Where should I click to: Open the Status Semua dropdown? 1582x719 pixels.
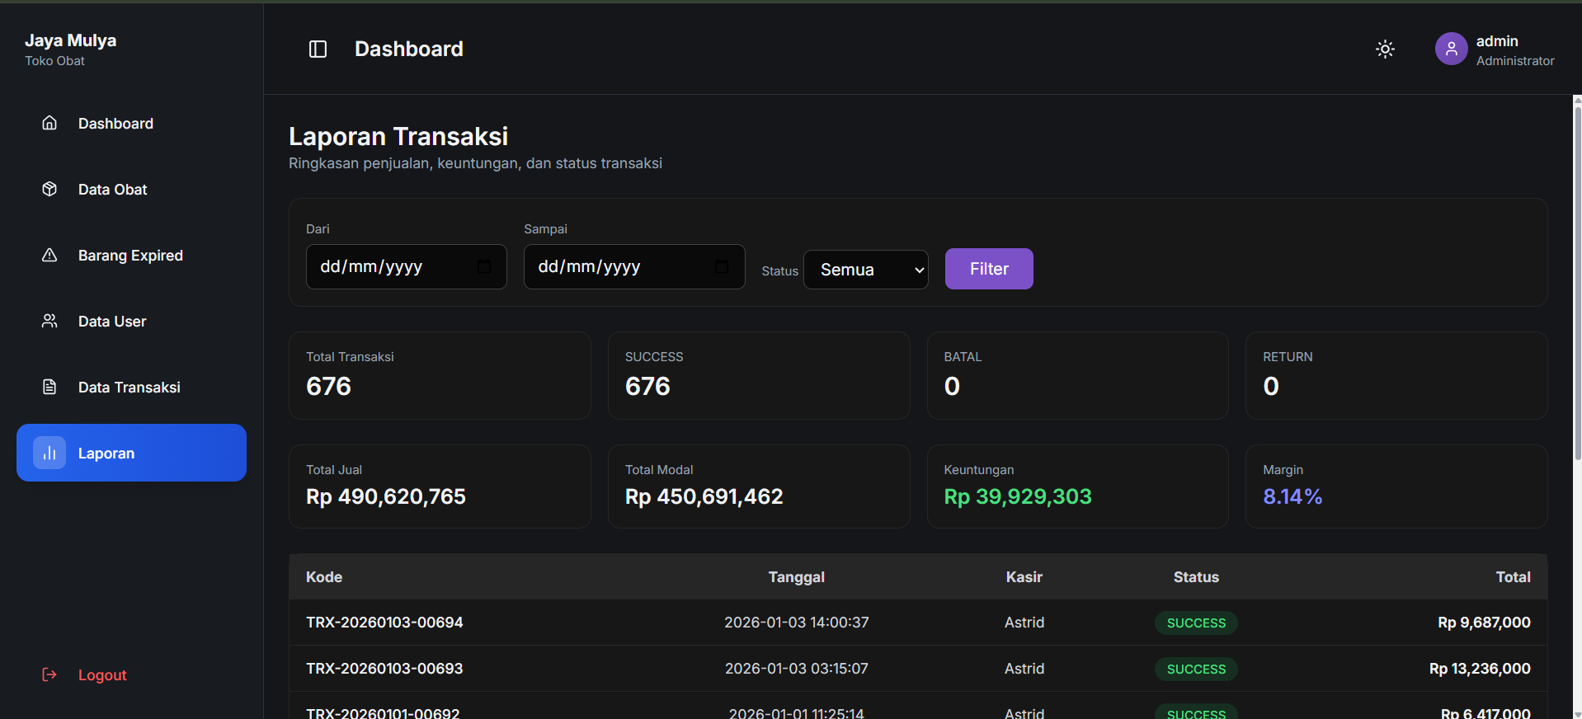click(866, 270)
